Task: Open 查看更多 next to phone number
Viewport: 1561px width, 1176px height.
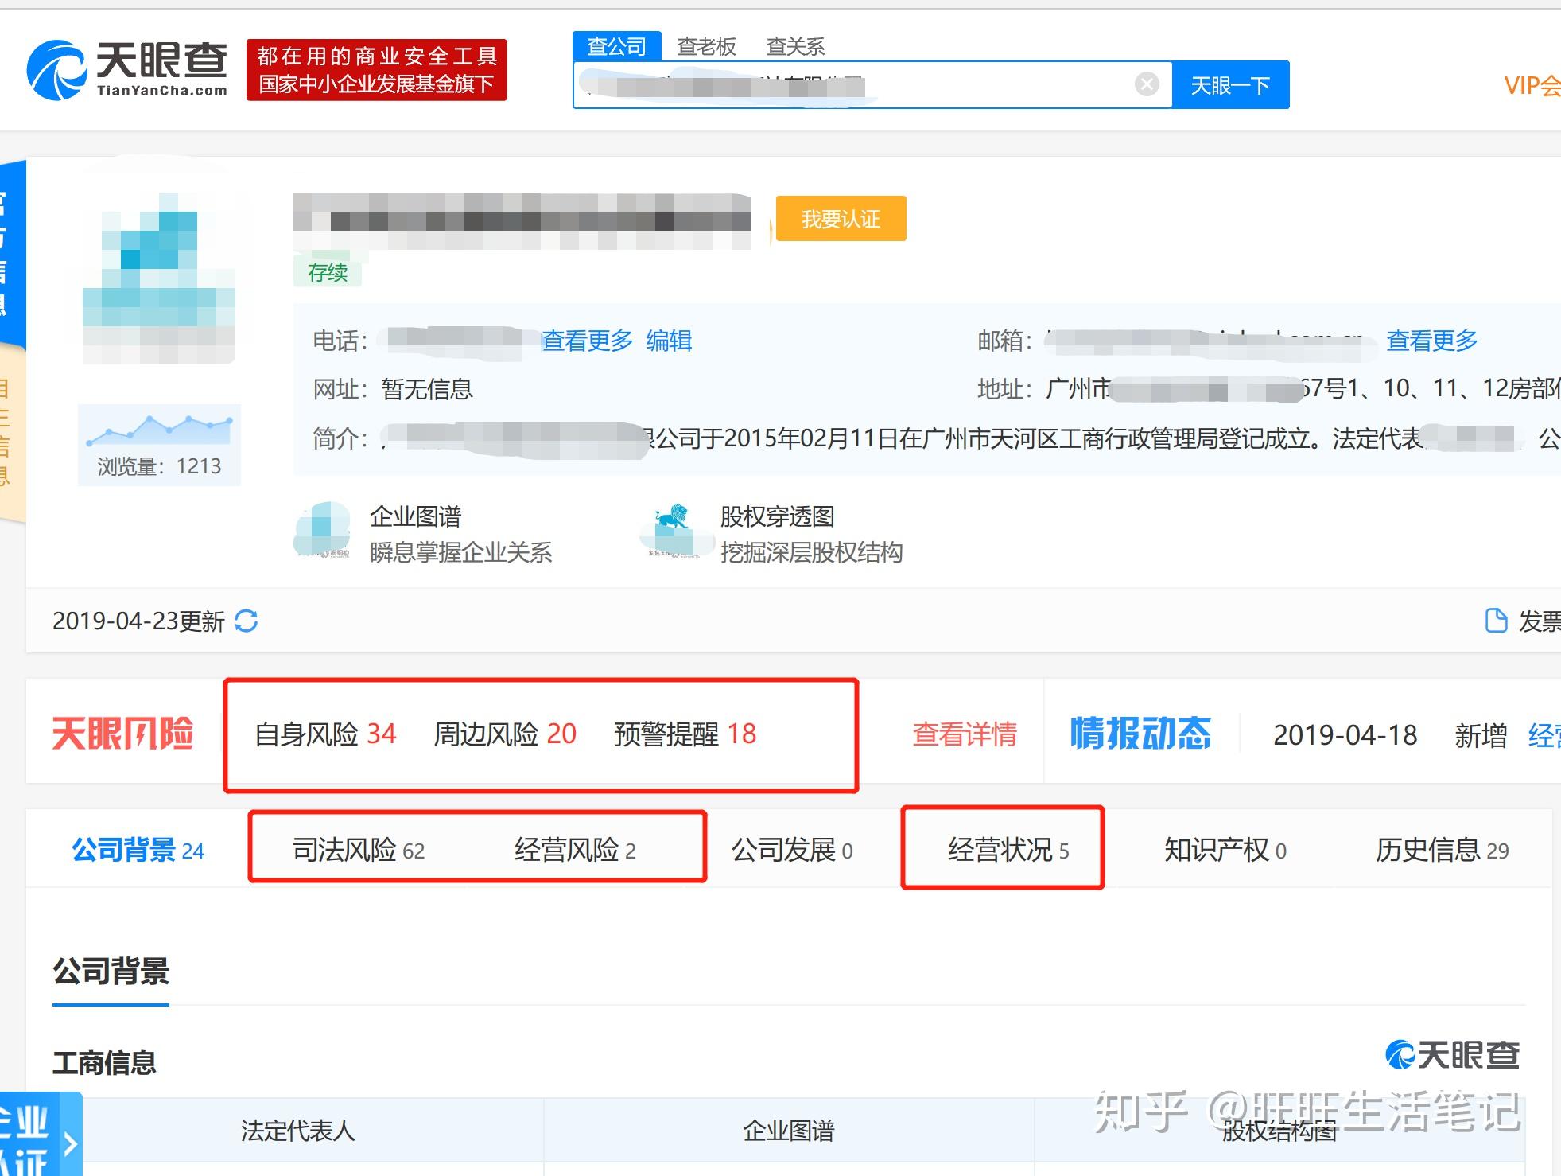Action: pyautogui.click(x=587, y=341)
